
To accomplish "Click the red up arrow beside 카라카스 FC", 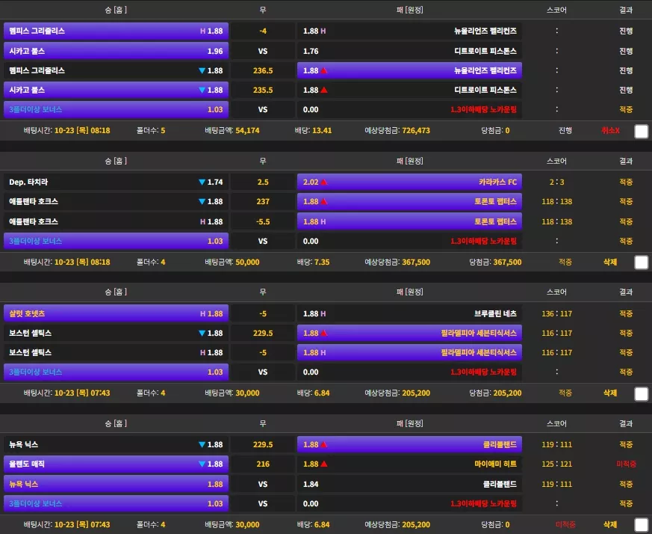I will click(x=324, y=182).
